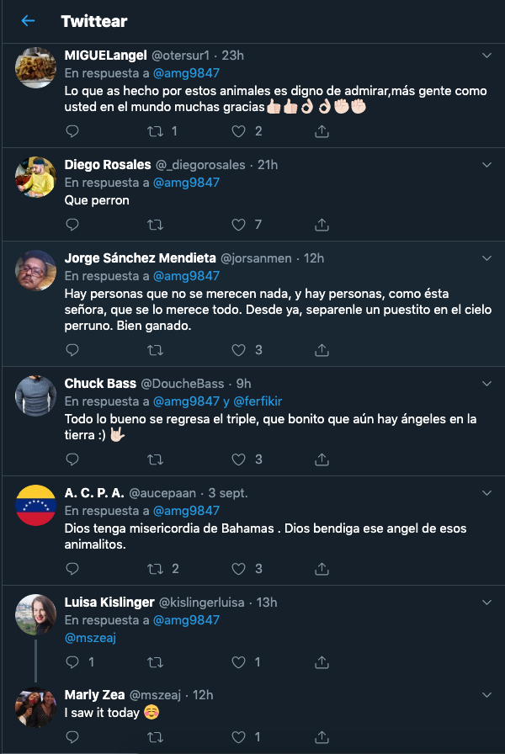This screenshot has width=505, height=754.
Task: Share Chuck Bass's tweet
Action: click(x=322, y=459)
